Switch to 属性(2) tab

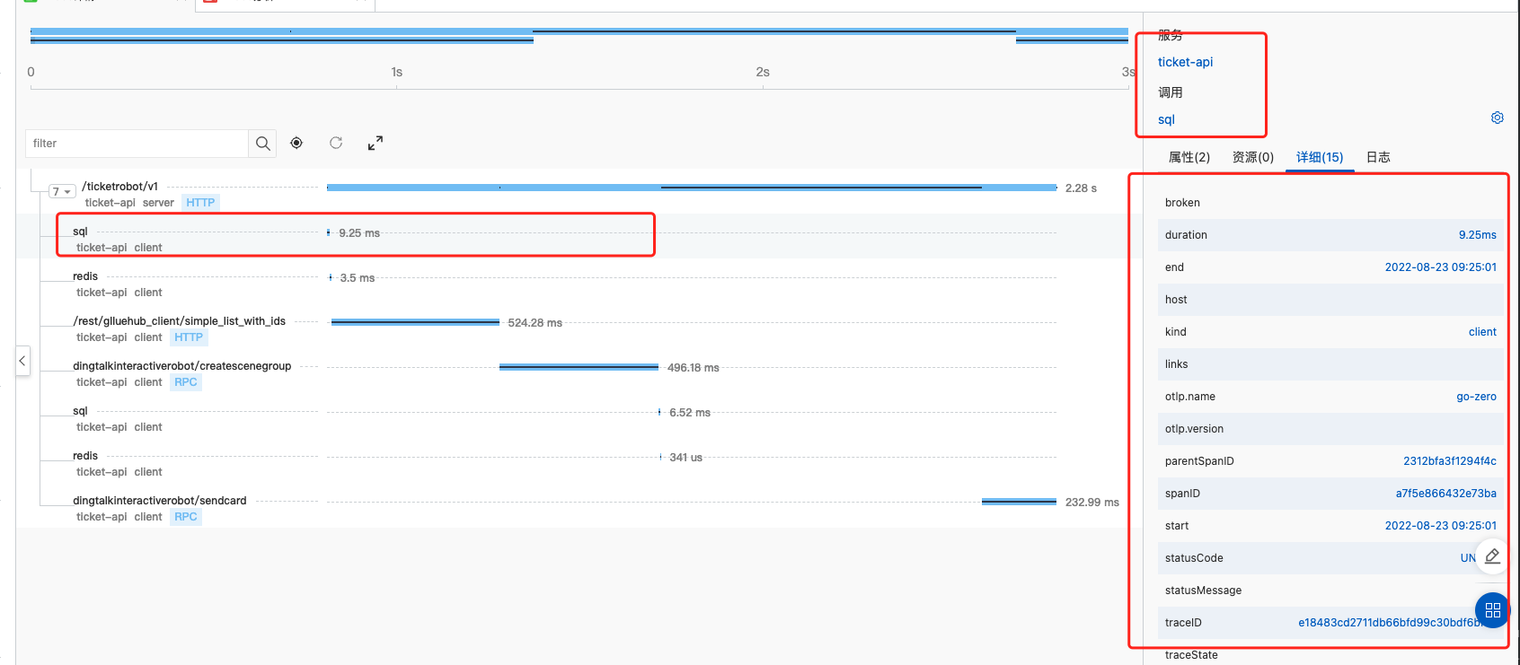[x=1189, y=157]
